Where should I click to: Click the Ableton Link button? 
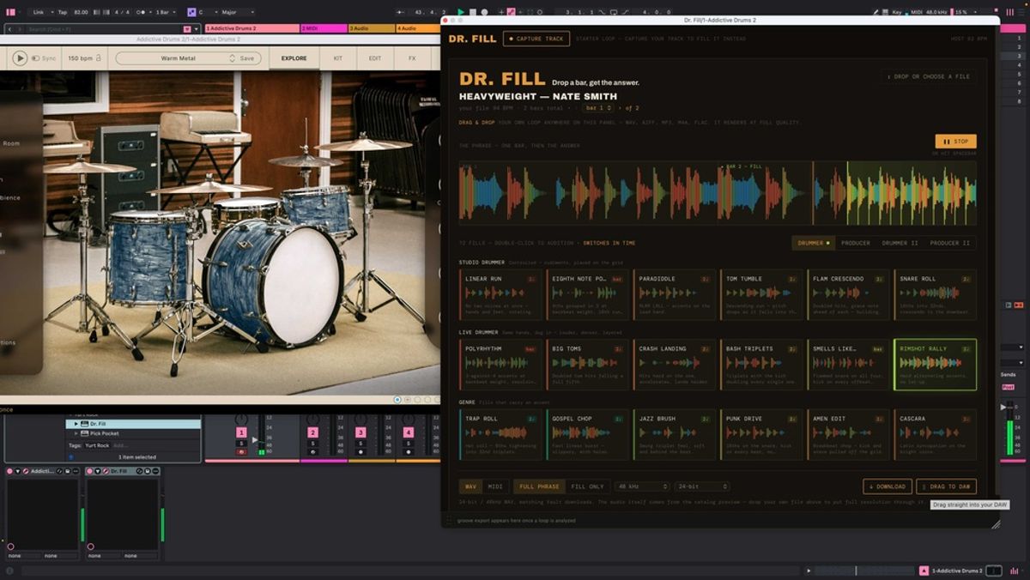pos(39,12)
